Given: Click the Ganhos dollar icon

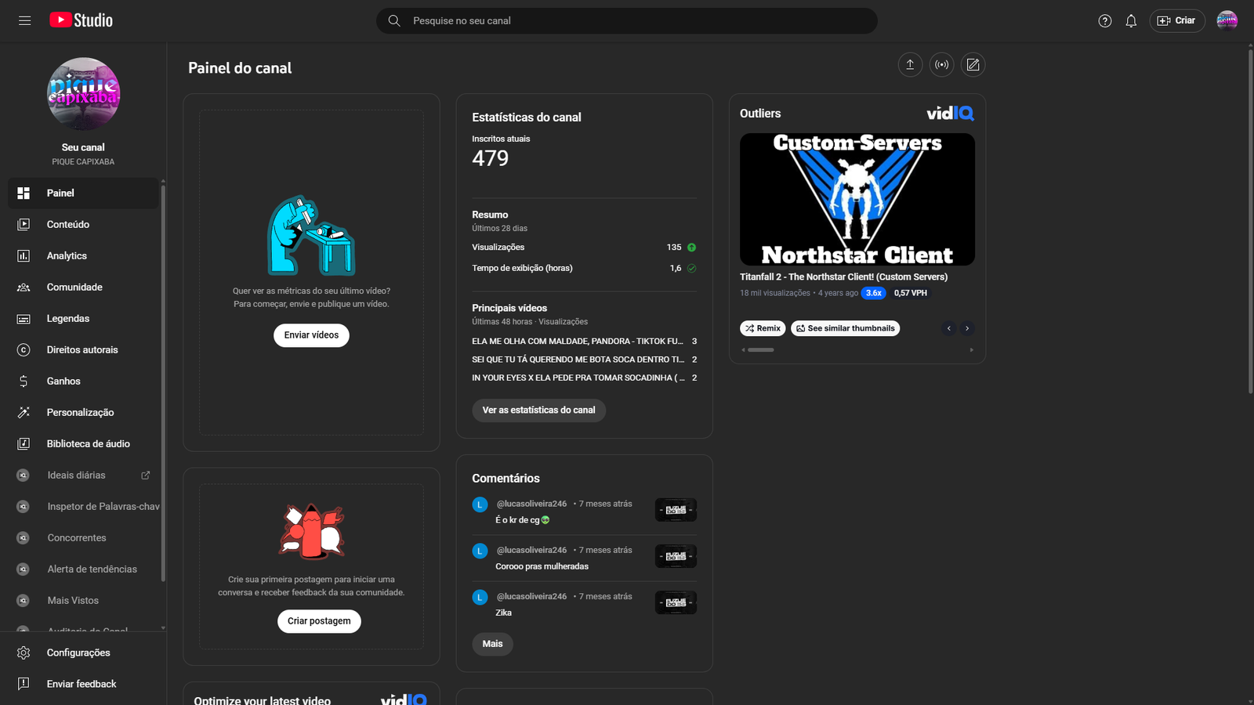Looking at the screenshot, I should point(24,381).
